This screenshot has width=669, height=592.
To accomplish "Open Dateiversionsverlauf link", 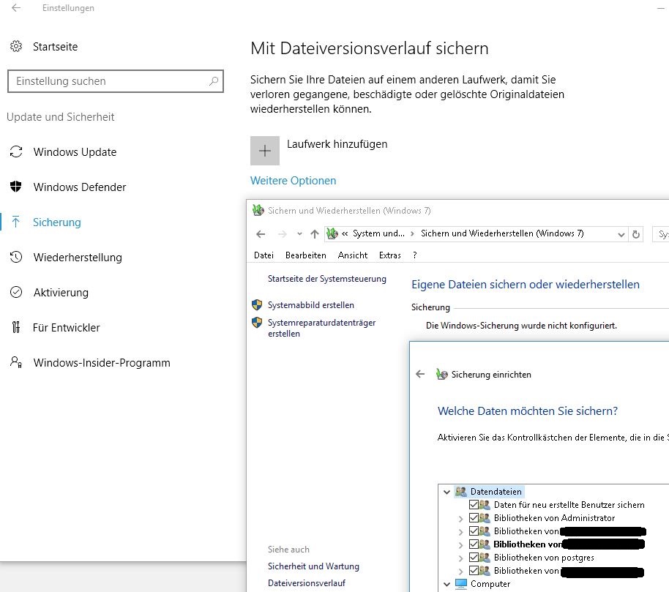I will coord(307,582).
